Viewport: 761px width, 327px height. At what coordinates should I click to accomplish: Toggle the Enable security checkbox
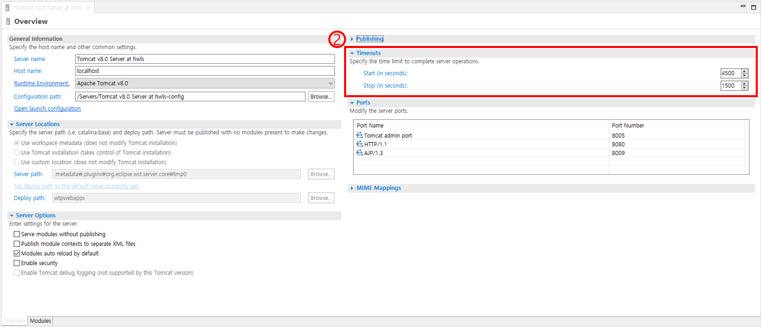point(17,263)
